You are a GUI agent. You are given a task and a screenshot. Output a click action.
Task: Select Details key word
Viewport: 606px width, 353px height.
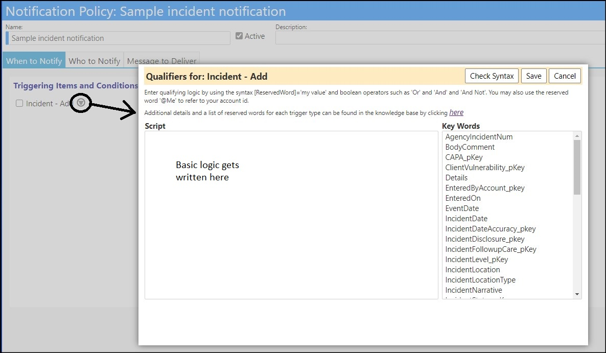click(456, 178)
